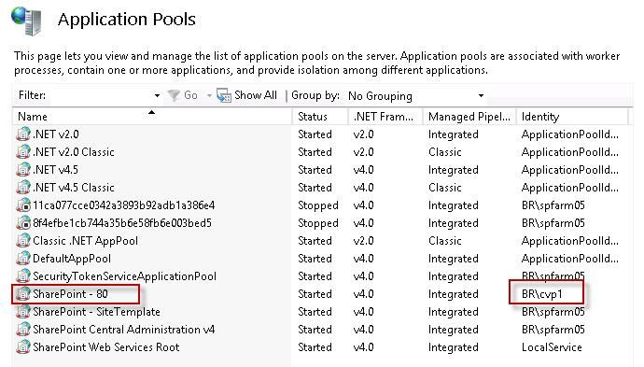Click the Application Pools globe server icon

(x=27, y=21)
